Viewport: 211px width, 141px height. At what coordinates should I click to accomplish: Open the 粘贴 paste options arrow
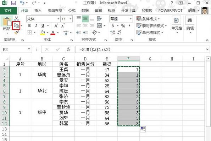[7, 33]
